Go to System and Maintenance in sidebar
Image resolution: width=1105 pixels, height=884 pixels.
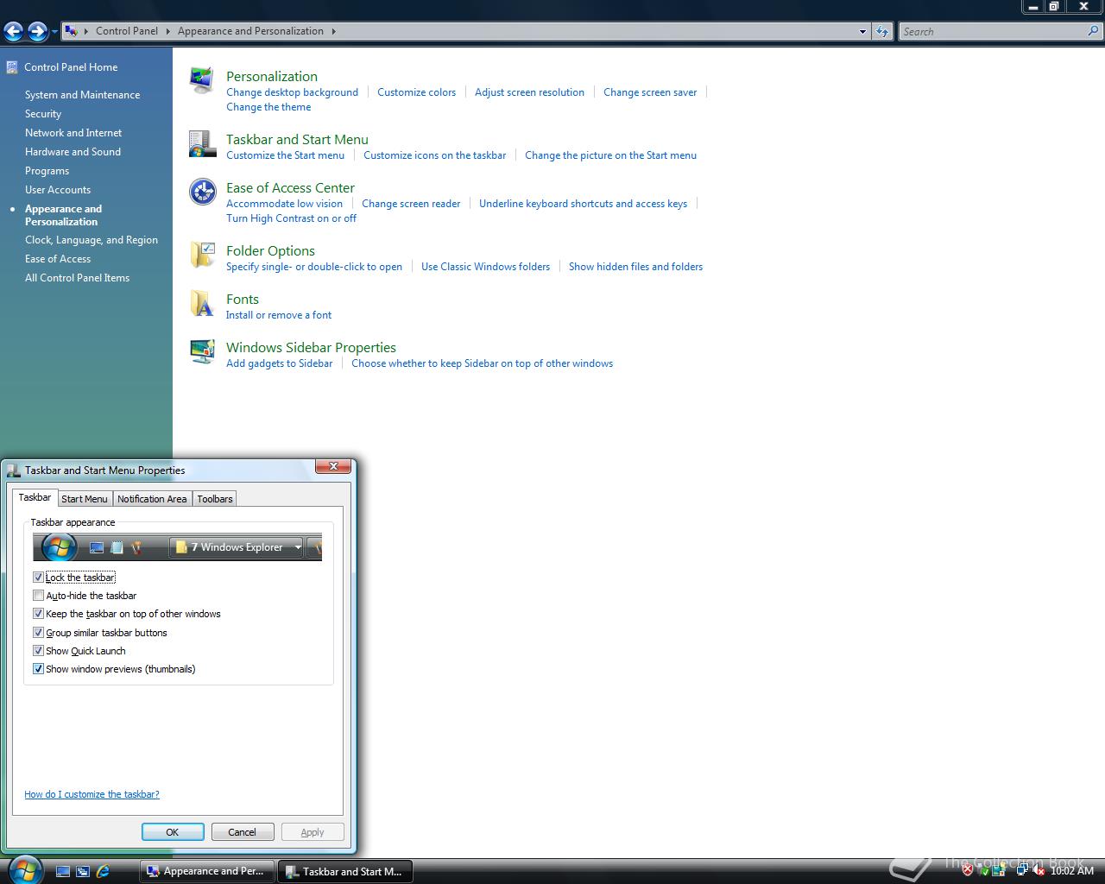coord(82,95)
